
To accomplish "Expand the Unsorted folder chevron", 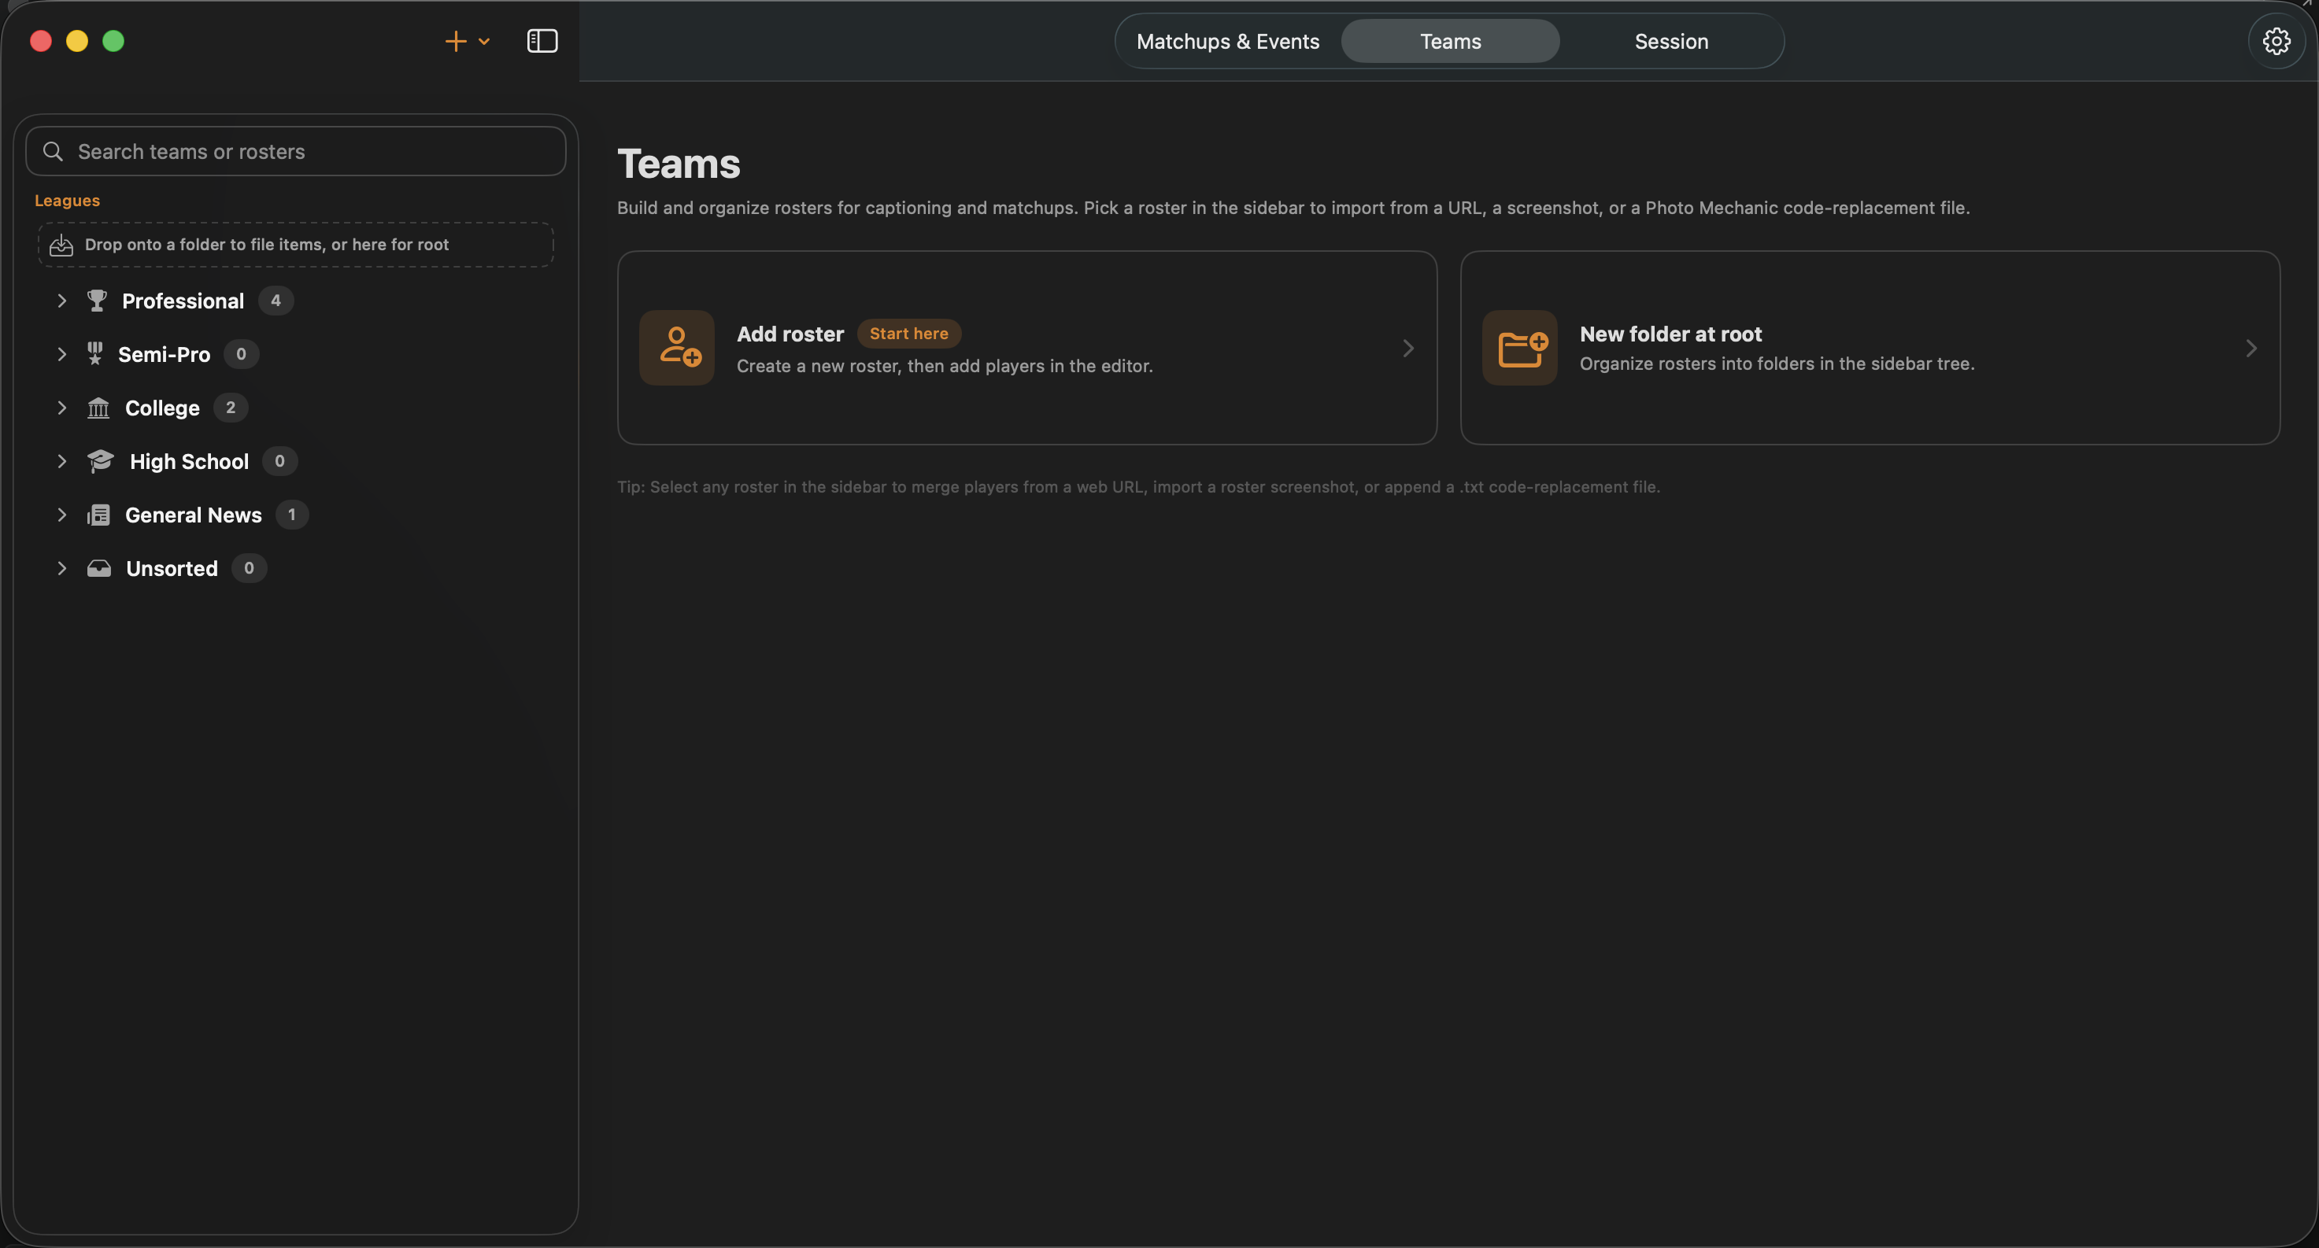I will (61, 568).
